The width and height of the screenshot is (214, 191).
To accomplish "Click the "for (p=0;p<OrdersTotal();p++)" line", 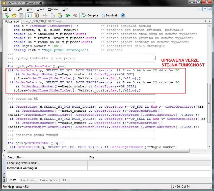I will 37,66.
